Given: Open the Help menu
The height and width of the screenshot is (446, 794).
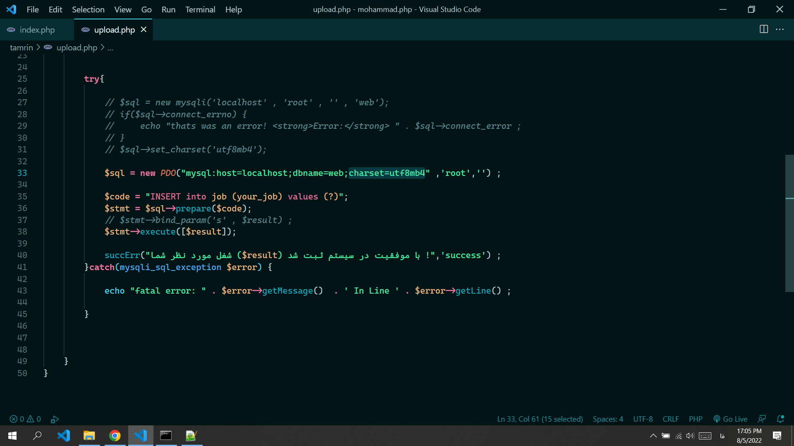Looking at the screenshot, I should (234, 9).
